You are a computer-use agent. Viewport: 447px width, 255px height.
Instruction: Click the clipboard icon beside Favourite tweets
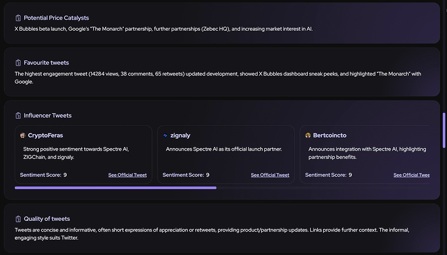click(18, 63)
